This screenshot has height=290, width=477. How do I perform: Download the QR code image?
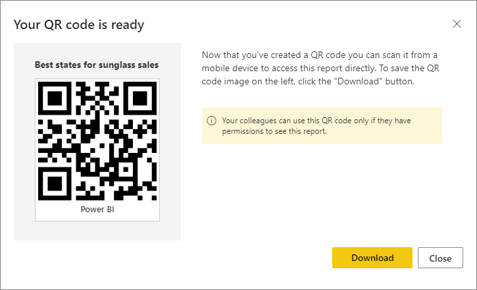point(372,258)
